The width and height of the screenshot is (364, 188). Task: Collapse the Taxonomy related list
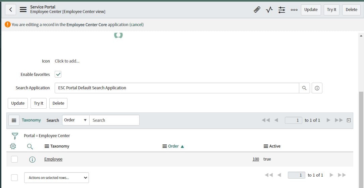[x=349, y=120]
